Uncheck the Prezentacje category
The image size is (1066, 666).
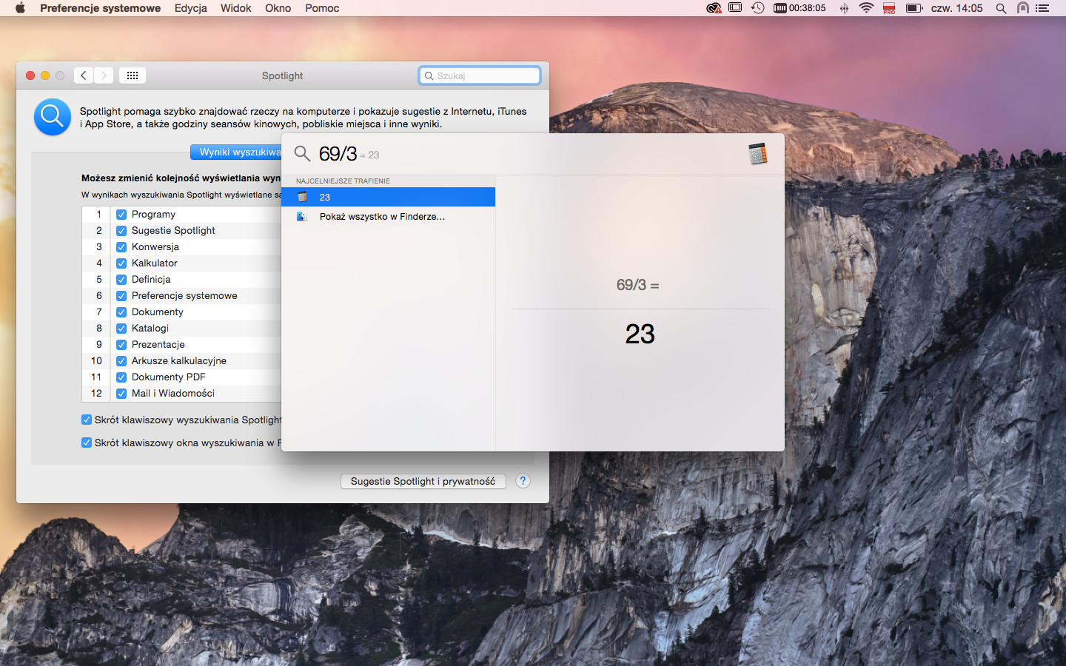(x=121, y=345)
